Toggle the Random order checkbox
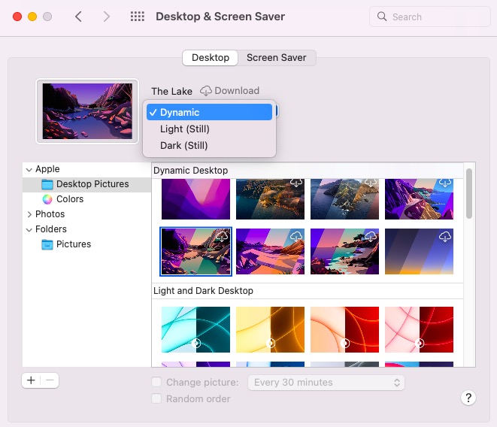Viewport: 497px width, 427px height. (156, 398)
